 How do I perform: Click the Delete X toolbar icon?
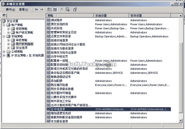coord(62,9)
